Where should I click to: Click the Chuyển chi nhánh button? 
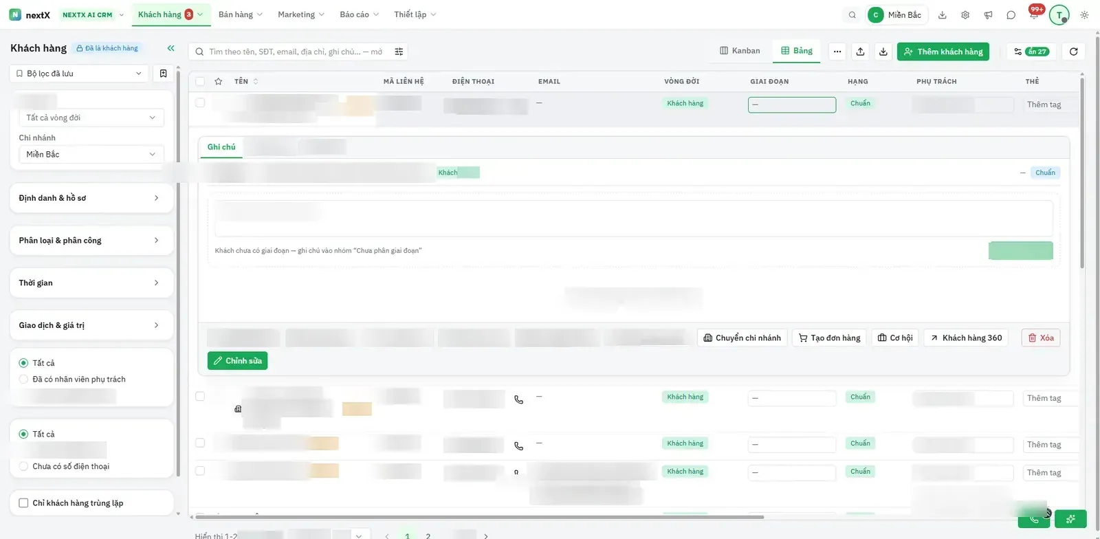coord(742,338)
